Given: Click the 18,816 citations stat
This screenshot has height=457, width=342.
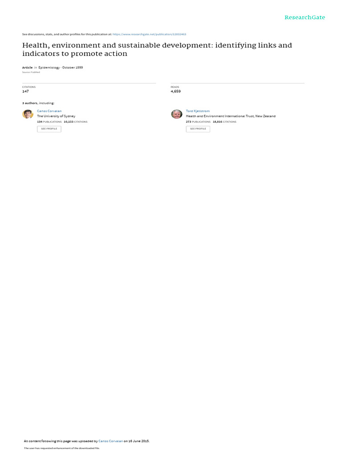Looking at the screenshot, I should pos(224,122).
